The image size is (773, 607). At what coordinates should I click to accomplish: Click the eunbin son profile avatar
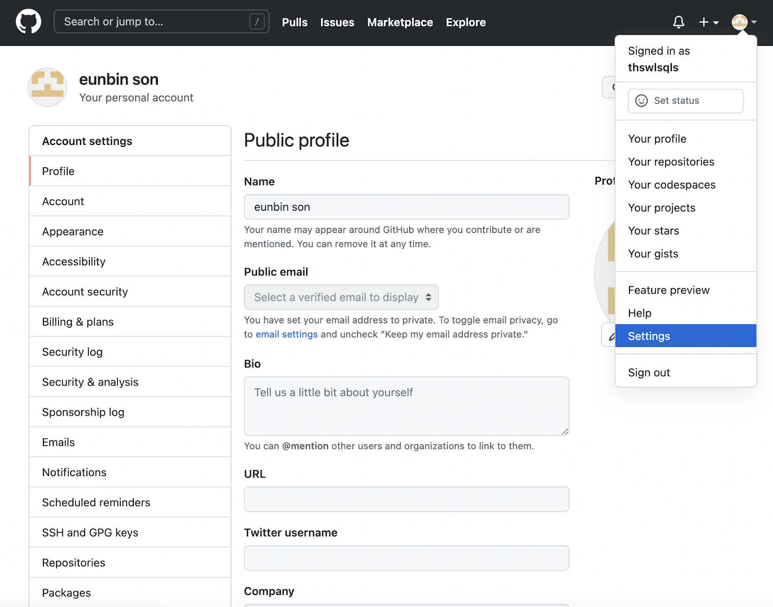pos(47,87)
